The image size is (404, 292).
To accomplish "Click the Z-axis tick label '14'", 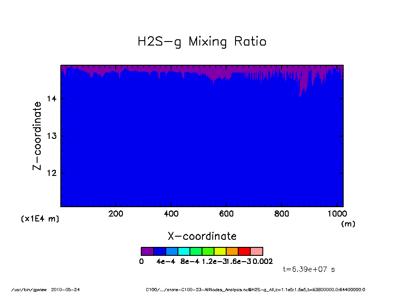I will (x=52, y=99).
